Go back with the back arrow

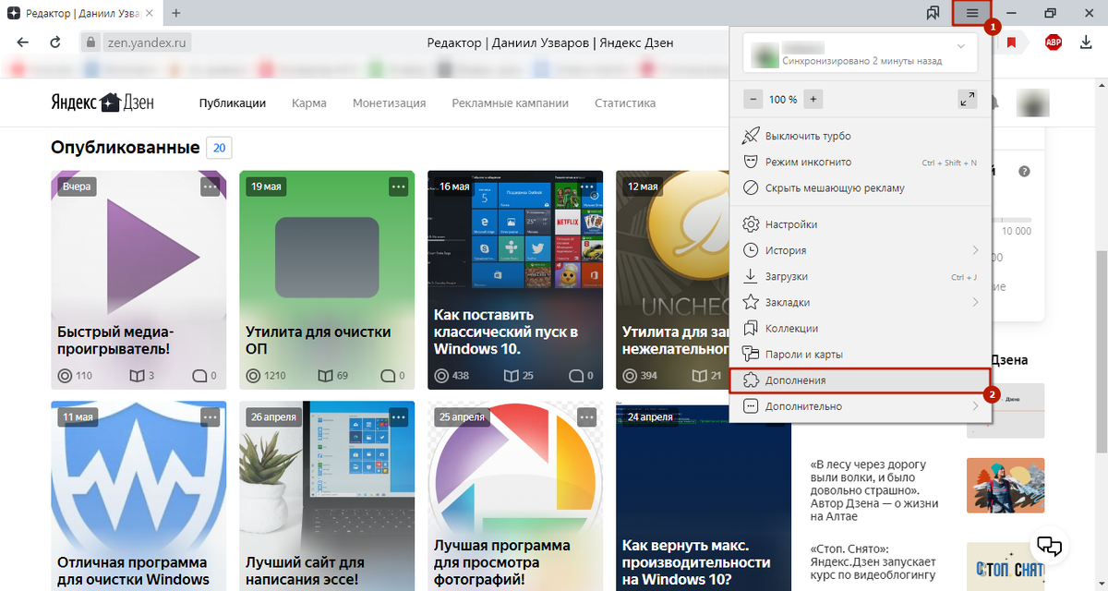pyautogui.click(x=23, y=42)
